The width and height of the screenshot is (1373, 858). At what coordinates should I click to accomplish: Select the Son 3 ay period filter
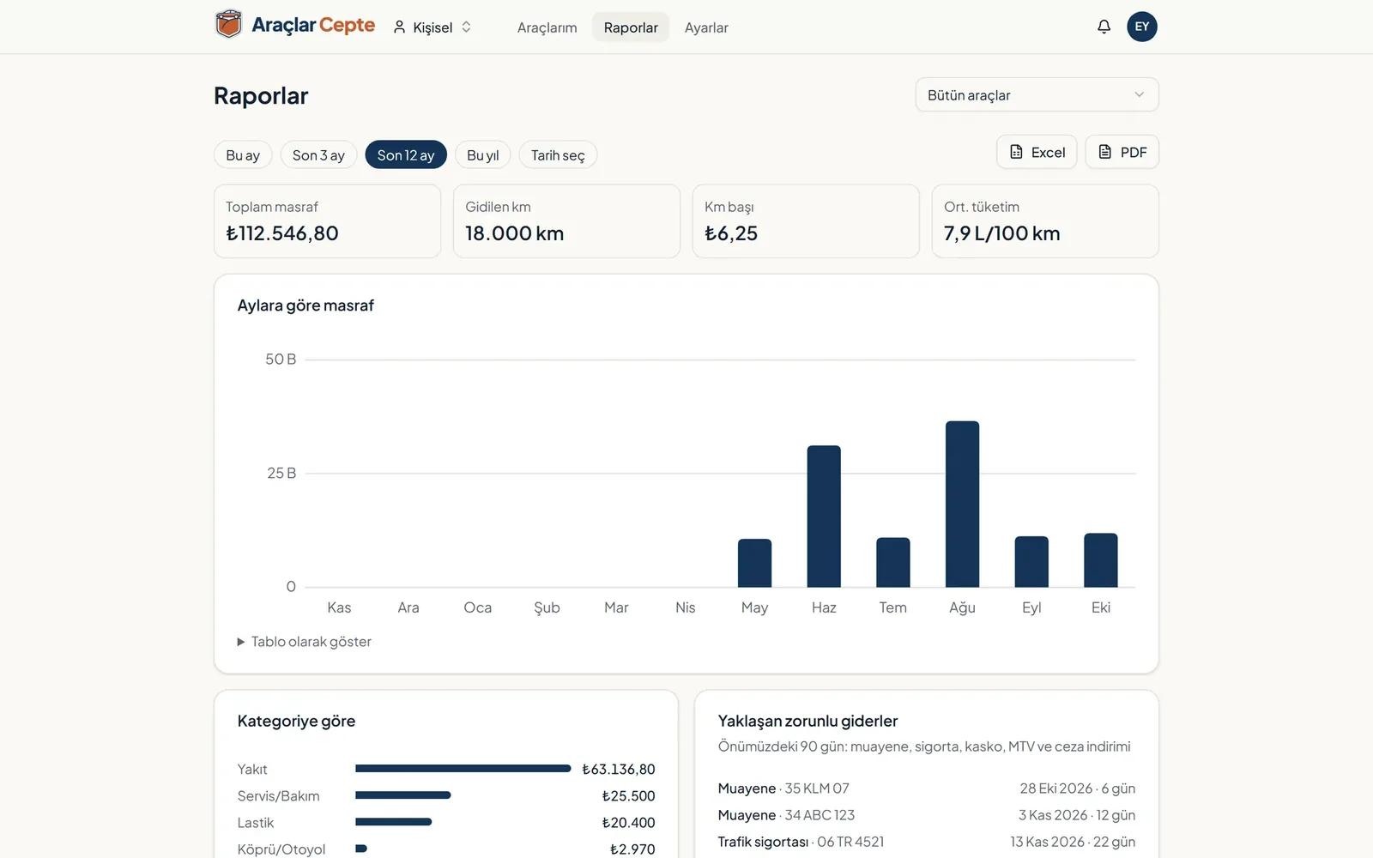tap(318, 155)
